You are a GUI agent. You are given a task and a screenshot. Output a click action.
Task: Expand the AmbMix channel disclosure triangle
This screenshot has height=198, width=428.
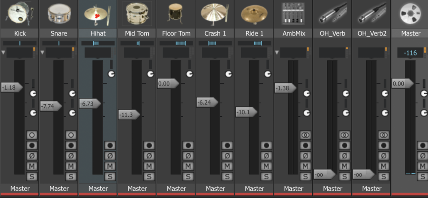point(277,52)
